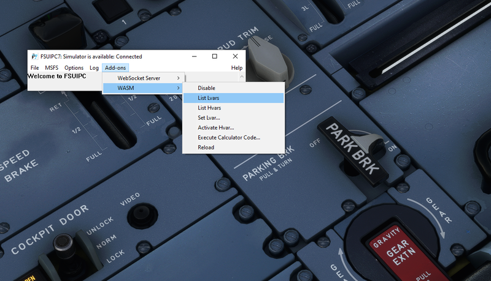
Task: Open the MSFS menu
Action: [52, 68]
